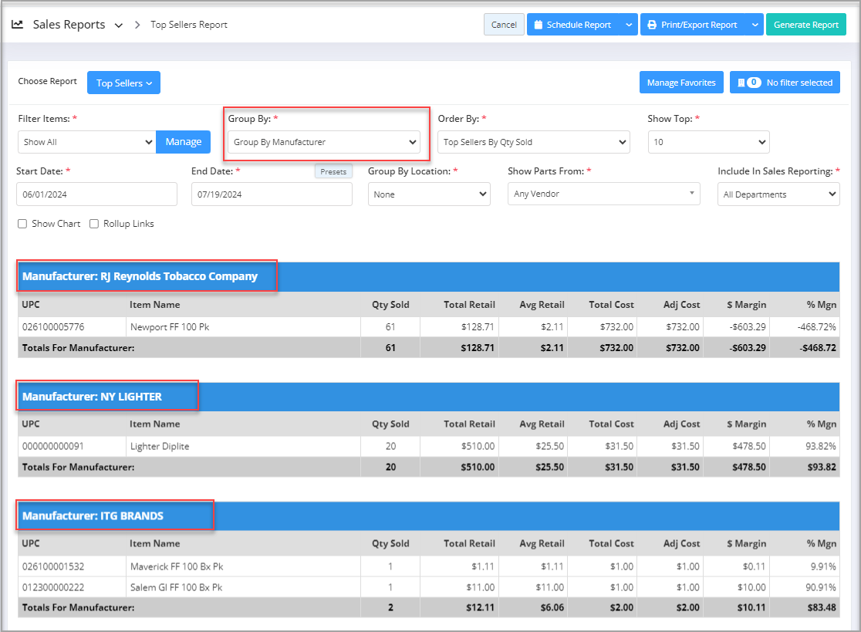Click the End Date field 07/19/2024

pos(272,194)
